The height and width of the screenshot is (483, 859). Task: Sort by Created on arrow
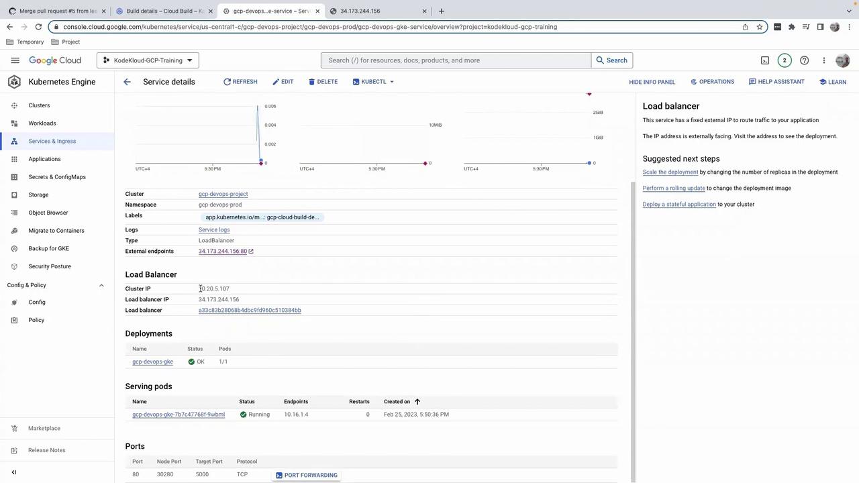[x=417, y=402]
